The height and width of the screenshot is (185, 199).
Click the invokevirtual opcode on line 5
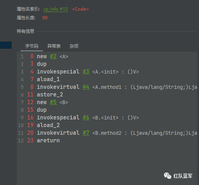pos(58,87)
